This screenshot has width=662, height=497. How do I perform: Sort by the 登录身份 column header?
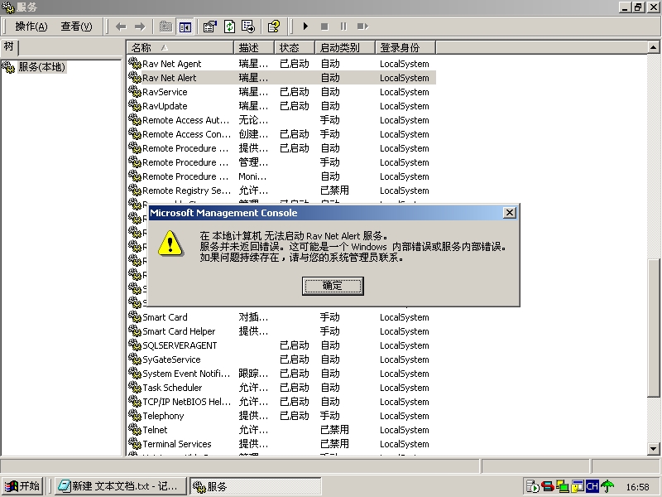tap(405, 48)
